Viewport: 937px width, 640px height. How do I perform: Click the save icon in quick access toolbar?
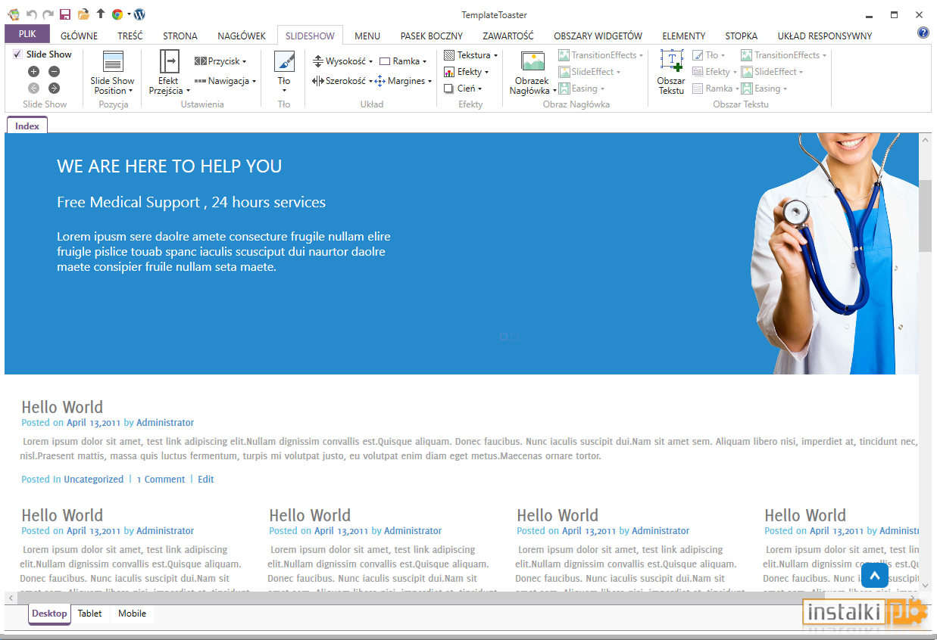click(65, 14)
